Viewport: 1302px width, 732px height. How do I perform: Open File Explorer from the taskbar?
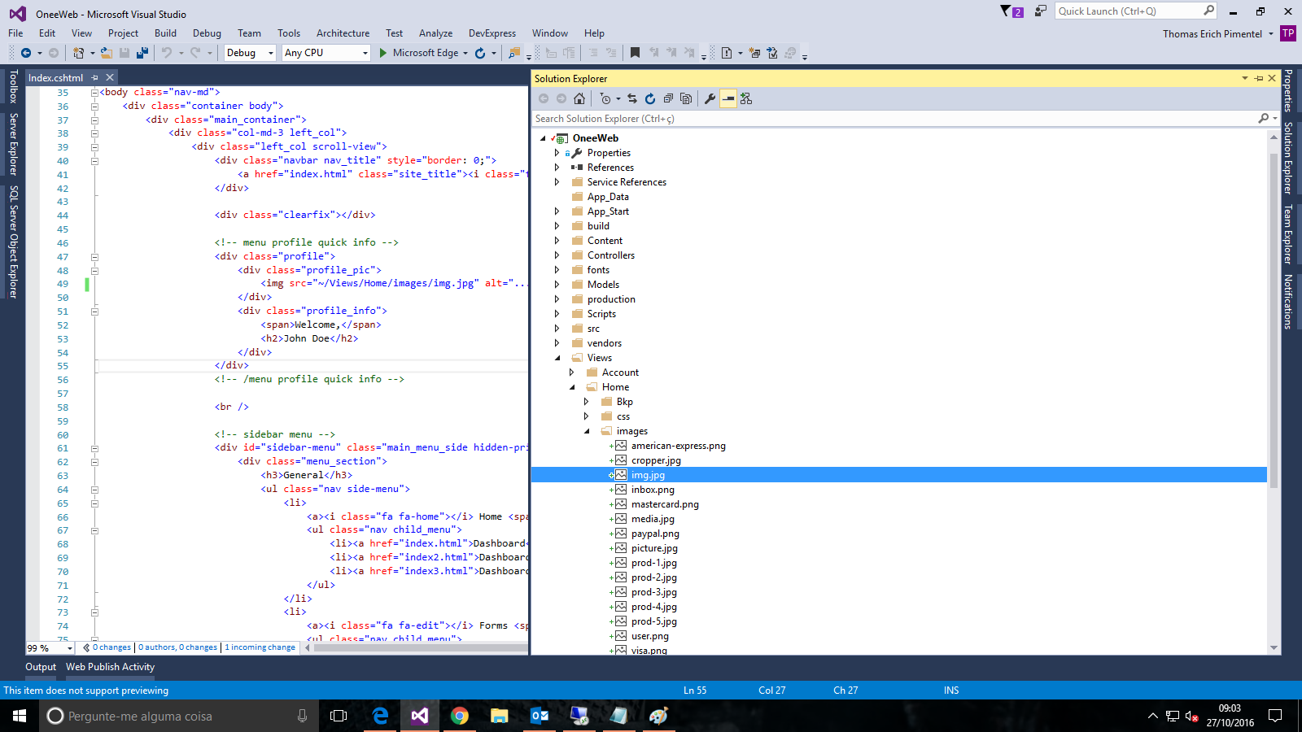coord(499,716)
